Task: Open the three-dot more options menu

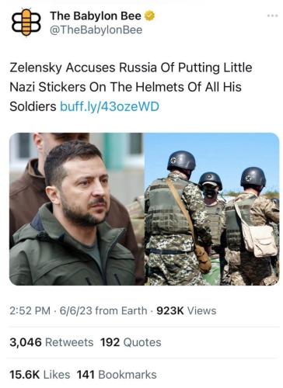Action: point(272,16)
